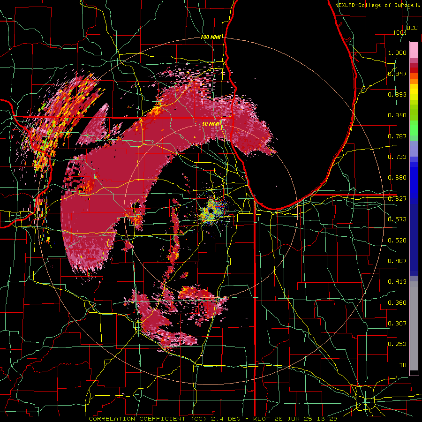The image size is (422, 422).
Task: Click the KLOT station identifier
Action: click(x=263, y=419)
